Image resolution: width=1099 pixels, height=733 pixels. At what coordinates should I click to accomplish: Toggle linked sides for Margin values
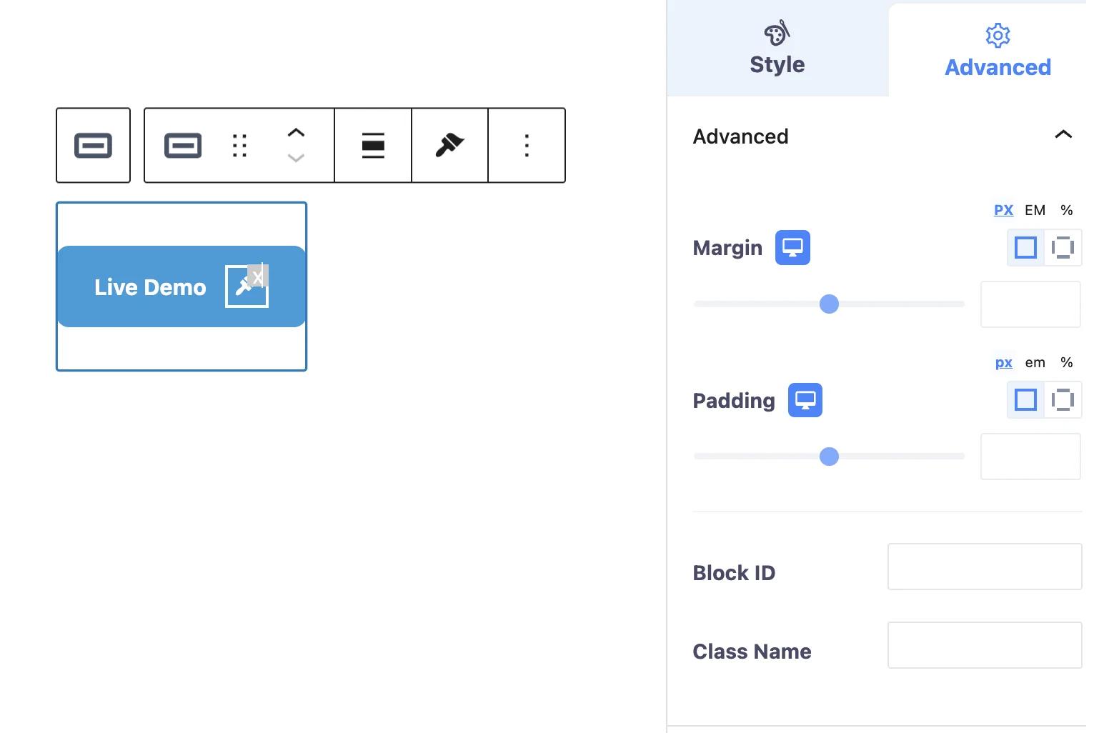[1025, 247]
